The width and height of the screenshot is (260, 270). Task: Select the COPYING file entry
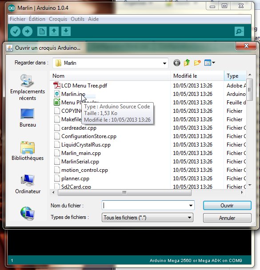pos(72,111)
